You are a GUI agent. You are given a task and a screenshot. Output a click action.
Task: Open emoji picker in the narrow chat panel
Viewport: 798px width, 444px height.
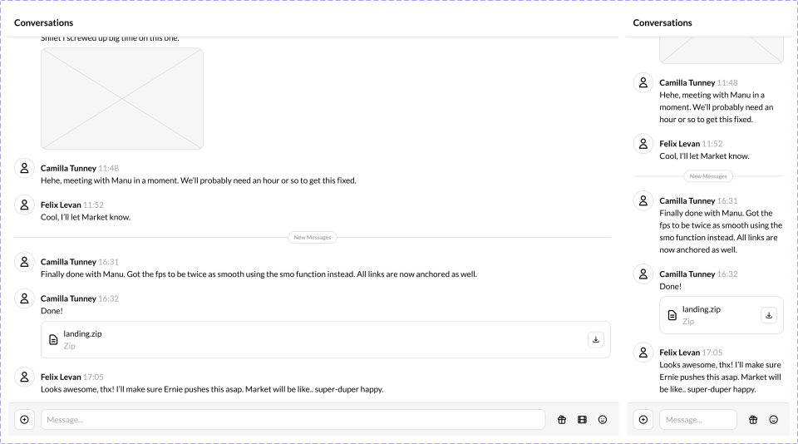774,420
